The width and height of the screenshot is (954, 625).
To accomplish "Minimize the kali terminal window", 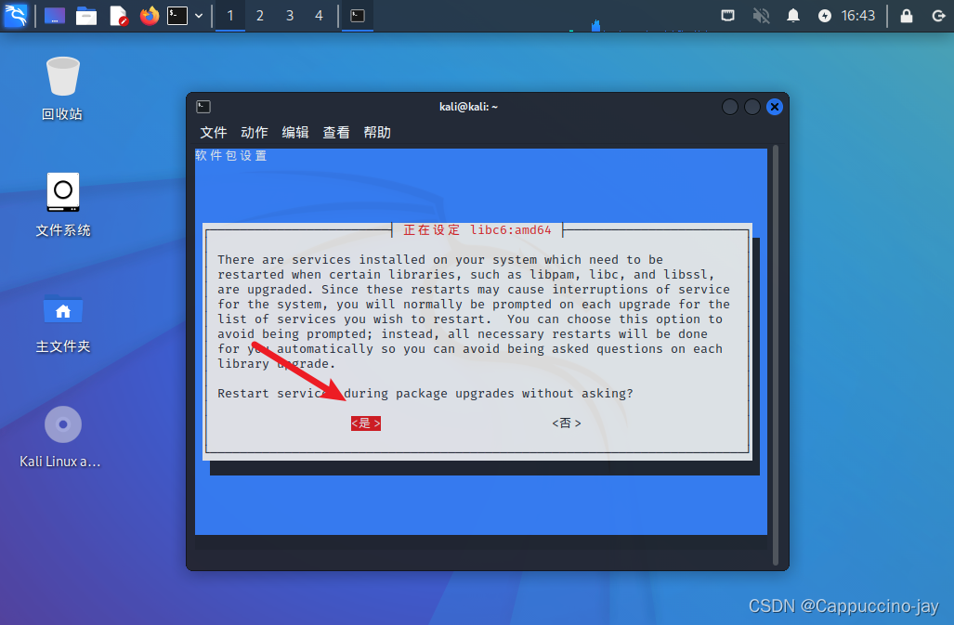I will [x=729, y=107].
